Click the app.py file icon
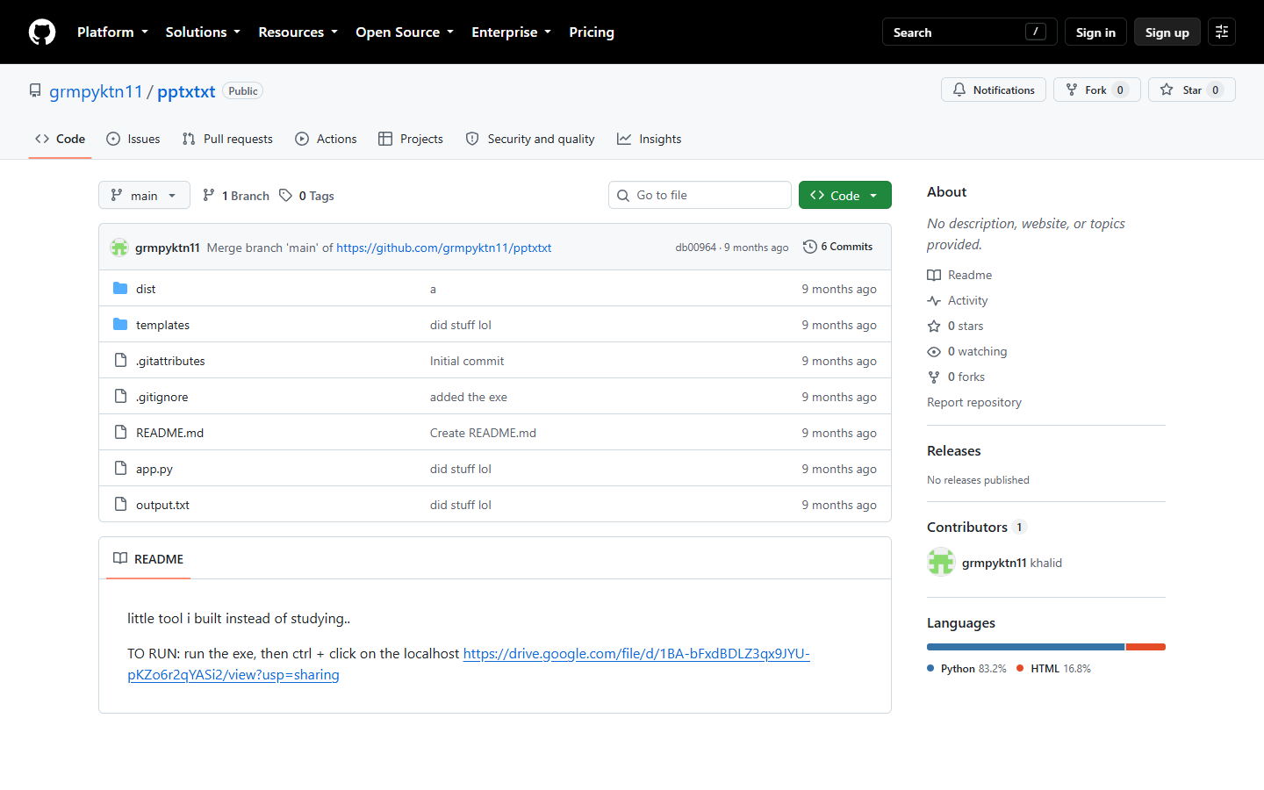This screenshot has width=1264, height=790. coord(120,469)
